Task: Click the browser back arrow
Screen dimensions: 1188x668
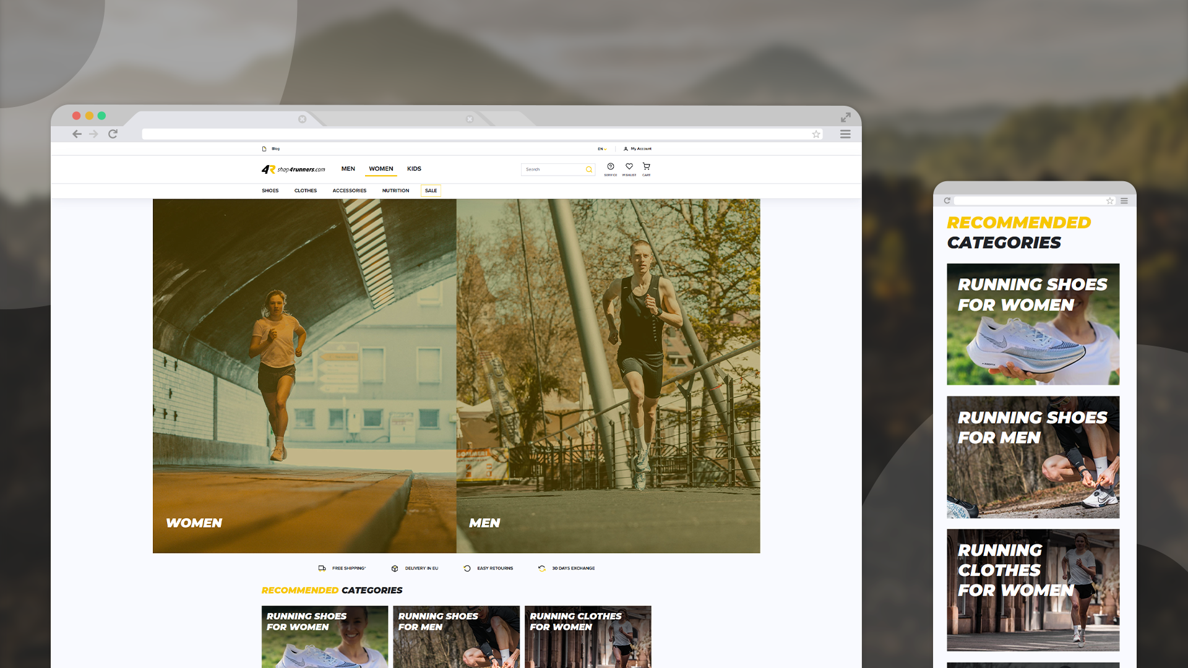Action: tap(77, 134)
